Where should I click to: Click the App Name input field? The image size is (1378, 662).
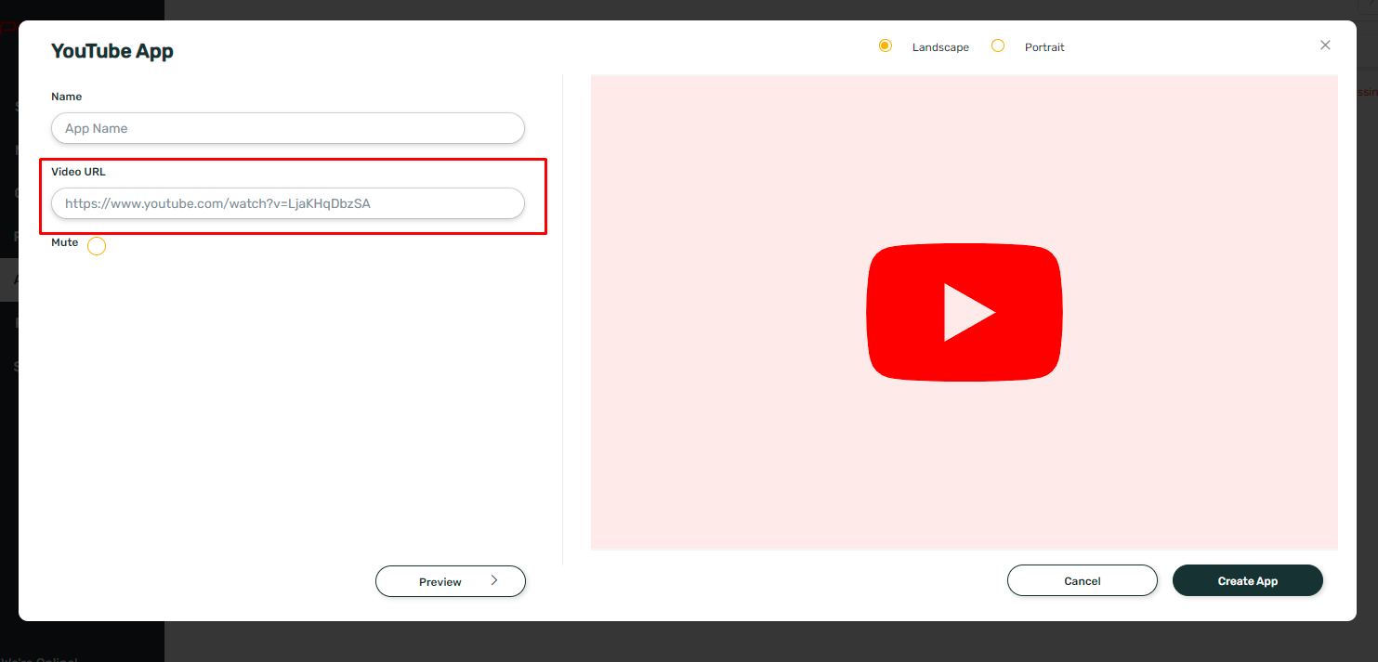coord(288,128)
